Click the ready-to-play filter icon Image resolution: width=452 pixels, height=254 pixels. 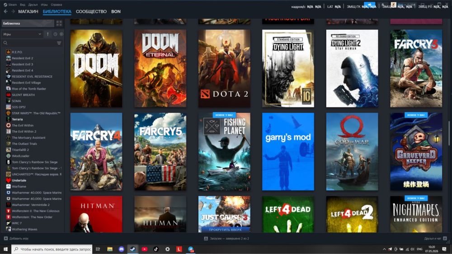click(x=61, y=34)
